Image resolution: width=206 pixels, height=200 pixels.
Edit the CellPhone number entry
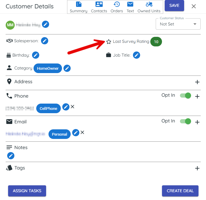pos(66,107)
